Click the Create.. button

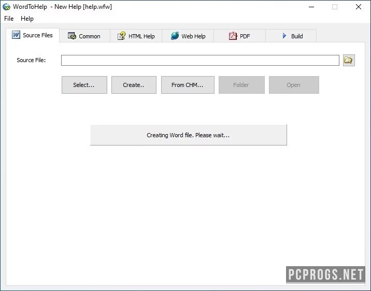tap(134, 85)
